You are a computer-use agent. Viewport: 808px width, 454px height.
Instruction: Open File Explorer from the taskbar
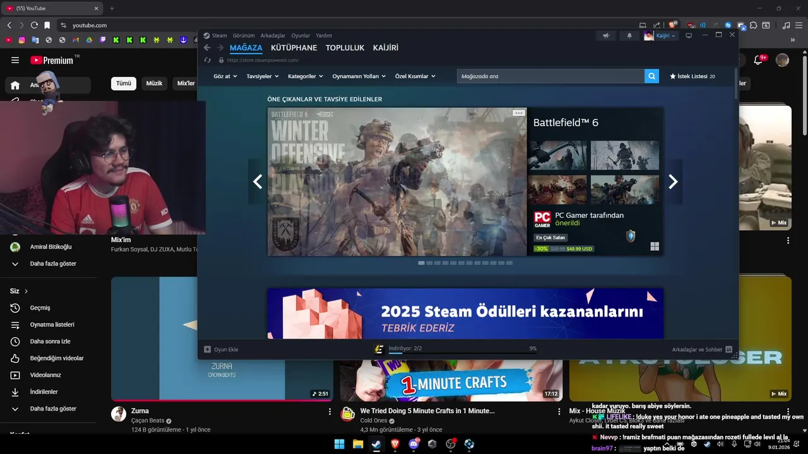(357, 444)
